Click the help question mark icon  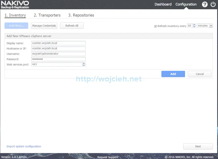[205, 4]
